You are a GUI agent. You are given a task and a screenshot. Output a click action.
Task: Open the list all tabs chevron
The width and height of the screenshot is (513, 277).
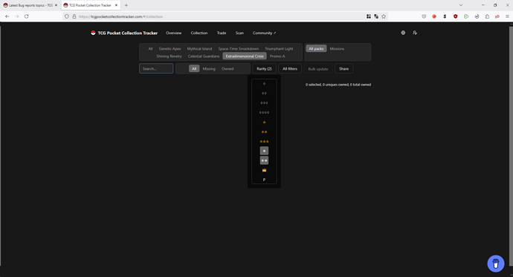(x=461, y=5)
